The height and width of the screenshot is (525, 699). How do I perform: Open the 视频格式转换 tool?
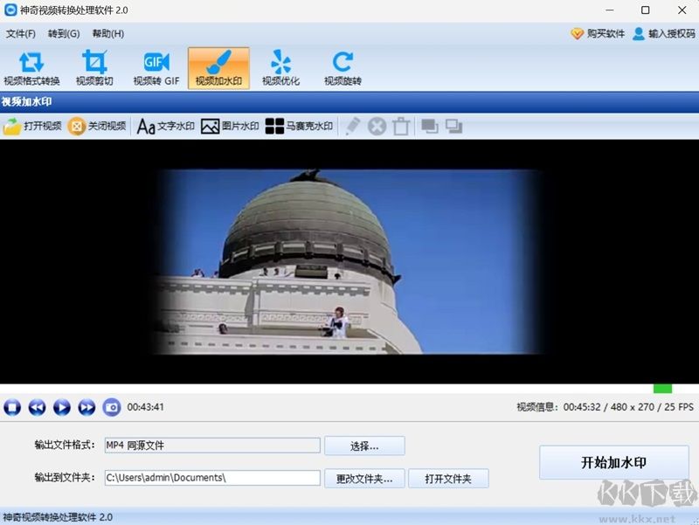click(31, 69)
